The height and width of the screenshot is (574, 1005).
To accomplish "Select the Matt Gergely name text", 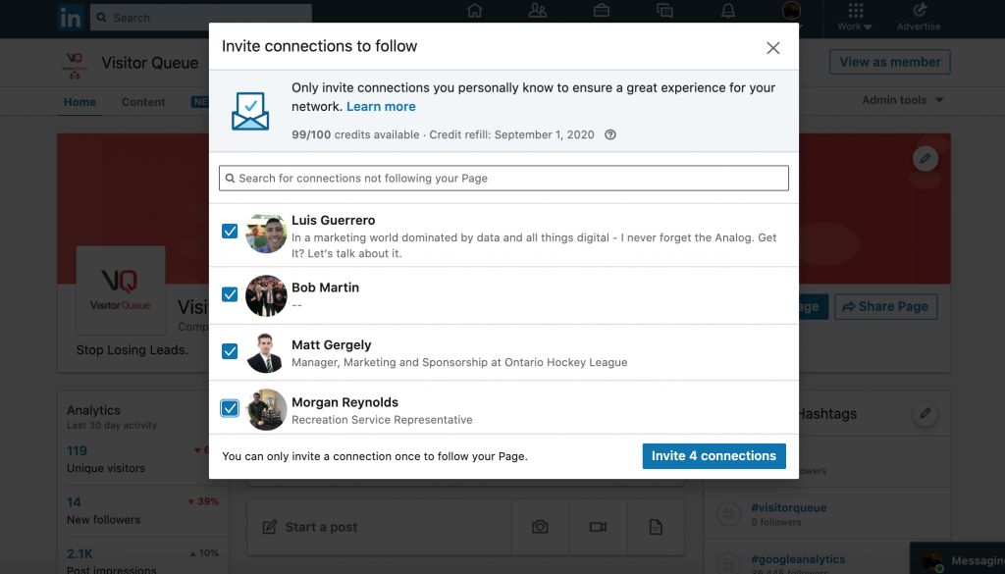I will point(332,344).
